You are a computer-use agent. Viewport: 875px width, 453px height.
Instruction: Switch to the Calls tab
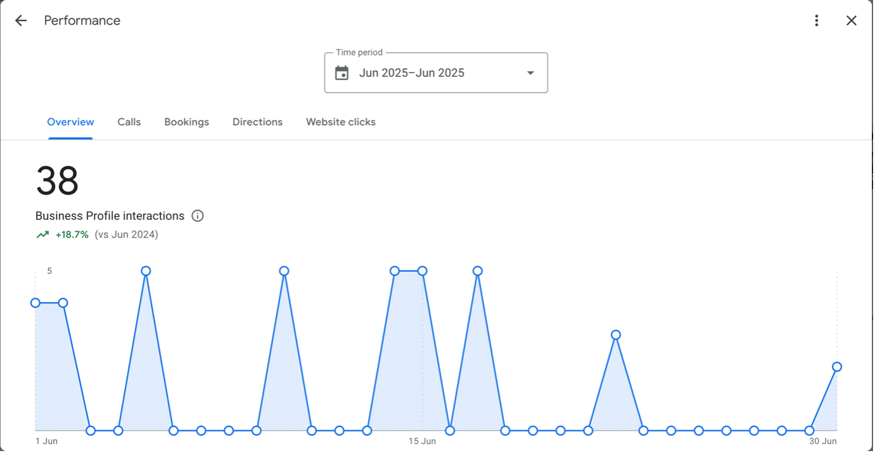pyautogui.click(x=129, y=122)
